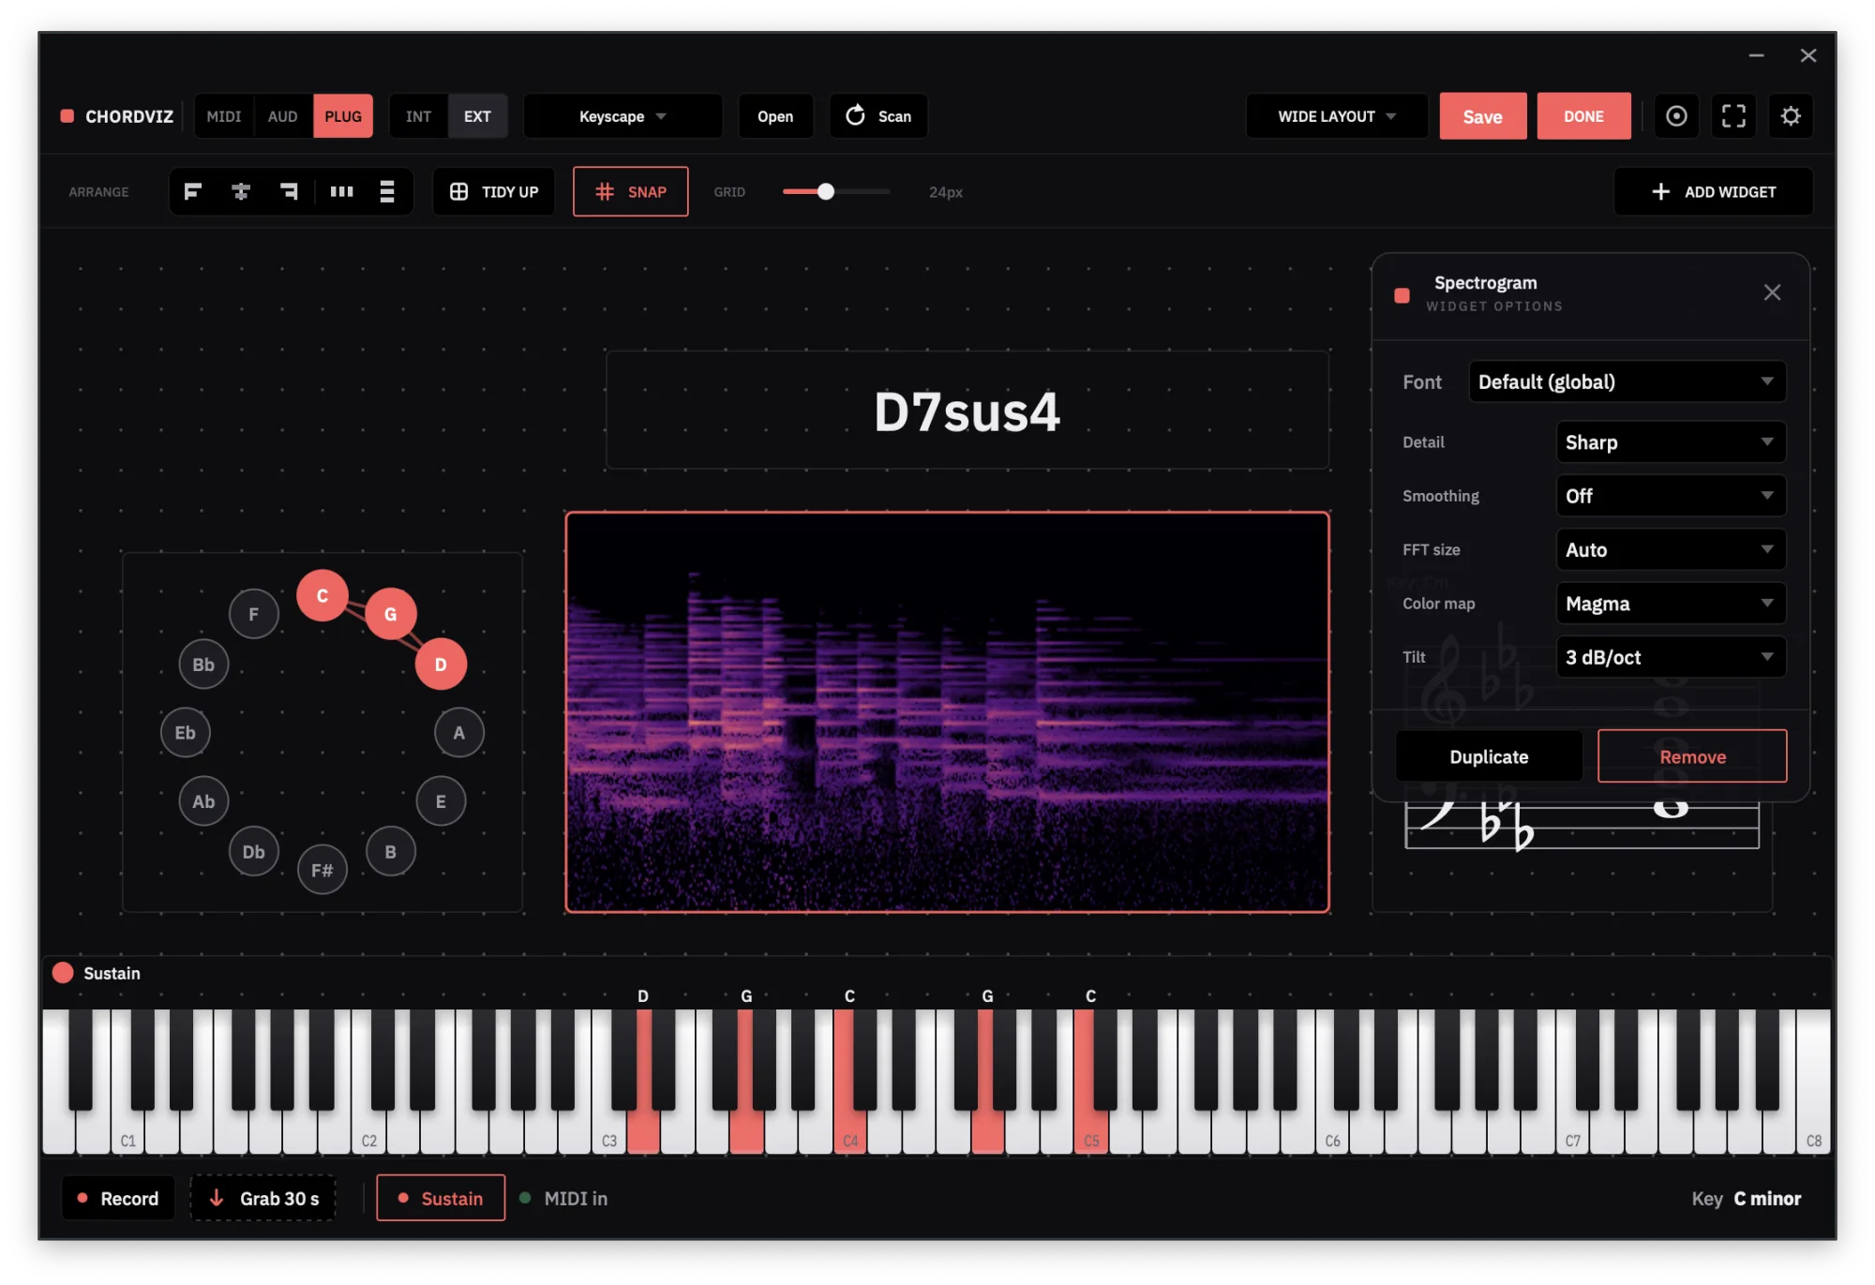1875x1285 pixels.
Task: Align widgets to the left edge
Action: tap(193, 192)
